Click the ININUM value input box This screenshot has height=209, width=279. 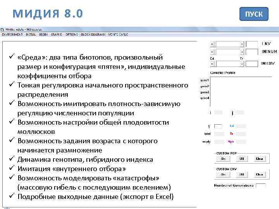pos(252,52)
